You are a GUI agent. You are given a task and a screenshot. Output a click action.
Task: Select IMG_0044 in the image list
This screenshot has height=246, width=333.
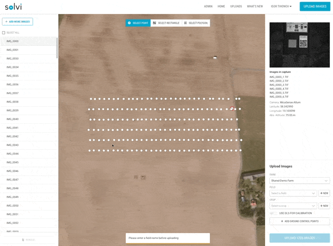(x=29, y=154)
